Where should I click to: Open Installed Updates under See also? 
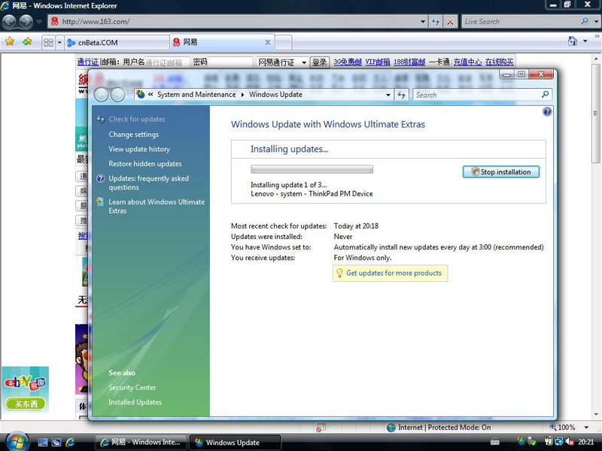[x=135, y=402]
